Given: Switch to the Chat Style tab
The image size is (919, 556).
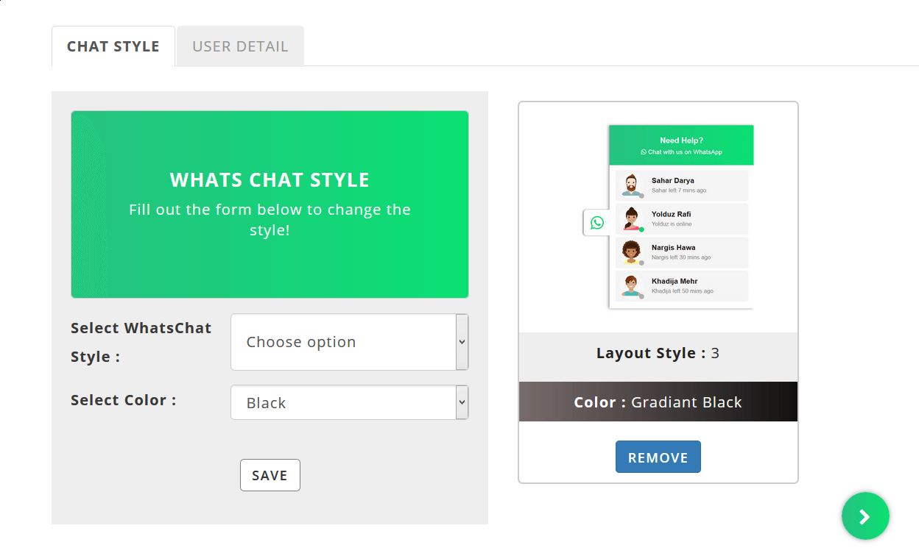Looking at the screenshot, I should point(113,46).
